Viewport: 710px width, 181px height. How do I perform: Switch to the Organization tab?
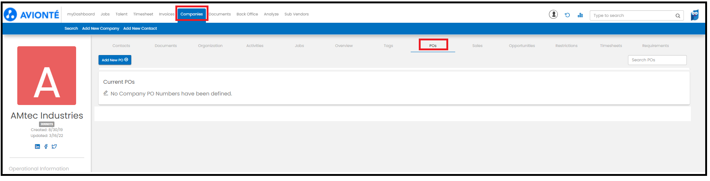[210, 46]
